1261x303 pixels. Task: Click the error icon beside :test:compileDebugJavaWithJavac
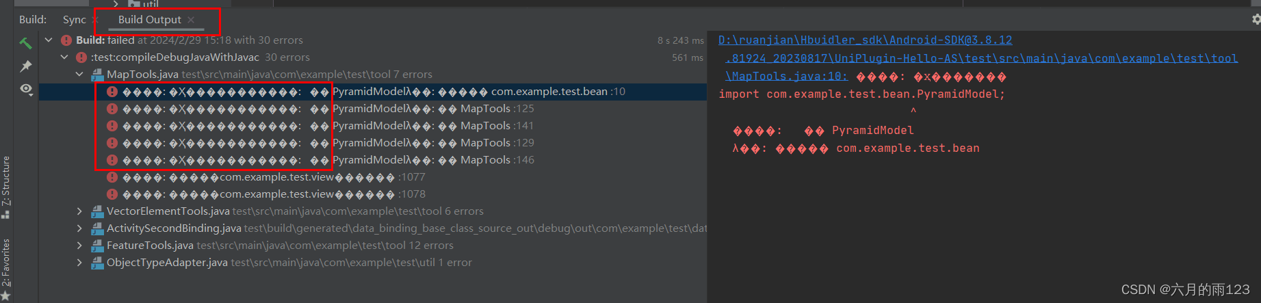point(81,57)
